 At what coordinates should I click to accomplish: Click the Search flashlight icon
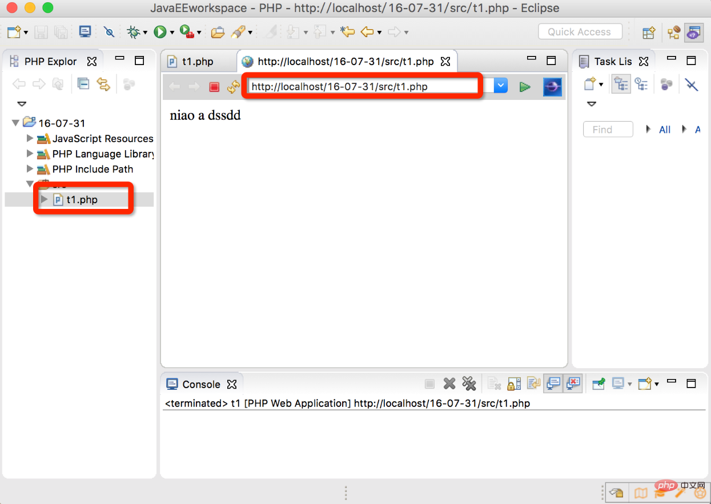(237, 32)
